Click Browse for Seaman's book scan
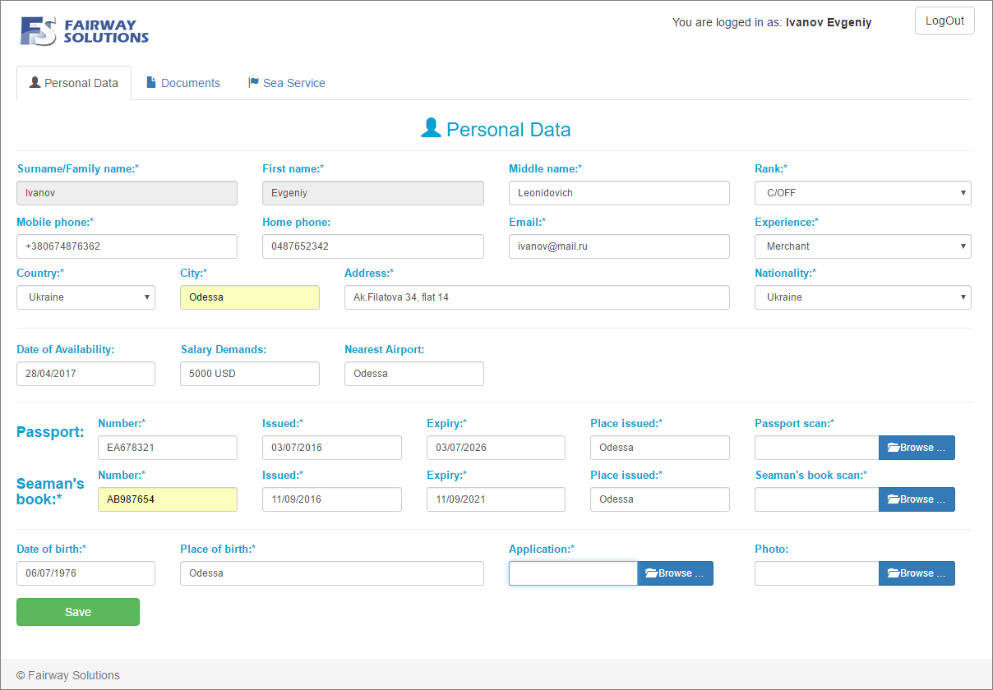This screenshot has height=690, width=993. click(x=917, y=499)
